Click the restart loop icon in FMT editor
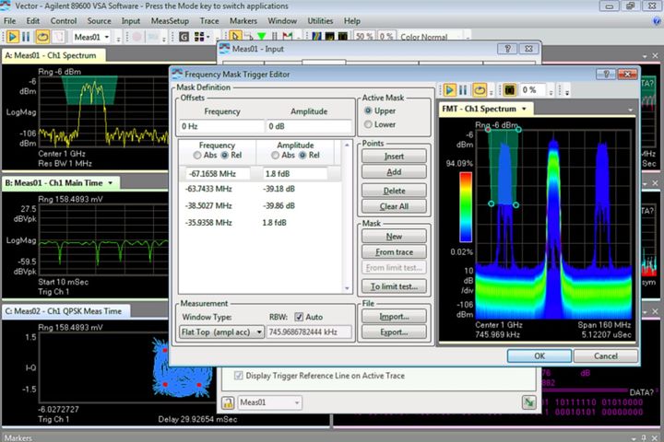 pos(480,90)
